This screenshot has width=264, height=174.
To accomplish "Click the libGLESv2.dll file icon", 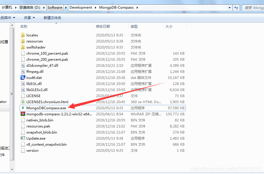I will tap(23, 90).
